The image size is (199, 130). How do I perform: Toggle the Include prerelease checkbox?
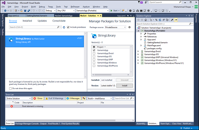[68, 27]
